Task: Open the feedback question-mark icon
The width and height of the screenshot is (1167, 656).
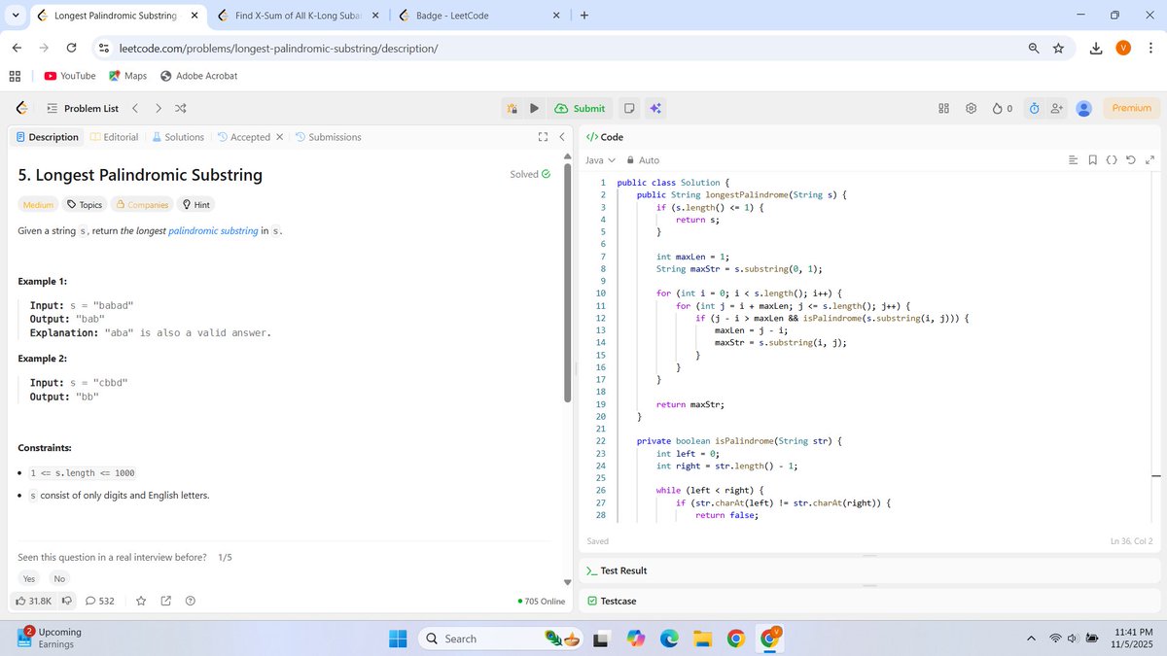Action: pos(191,601)
